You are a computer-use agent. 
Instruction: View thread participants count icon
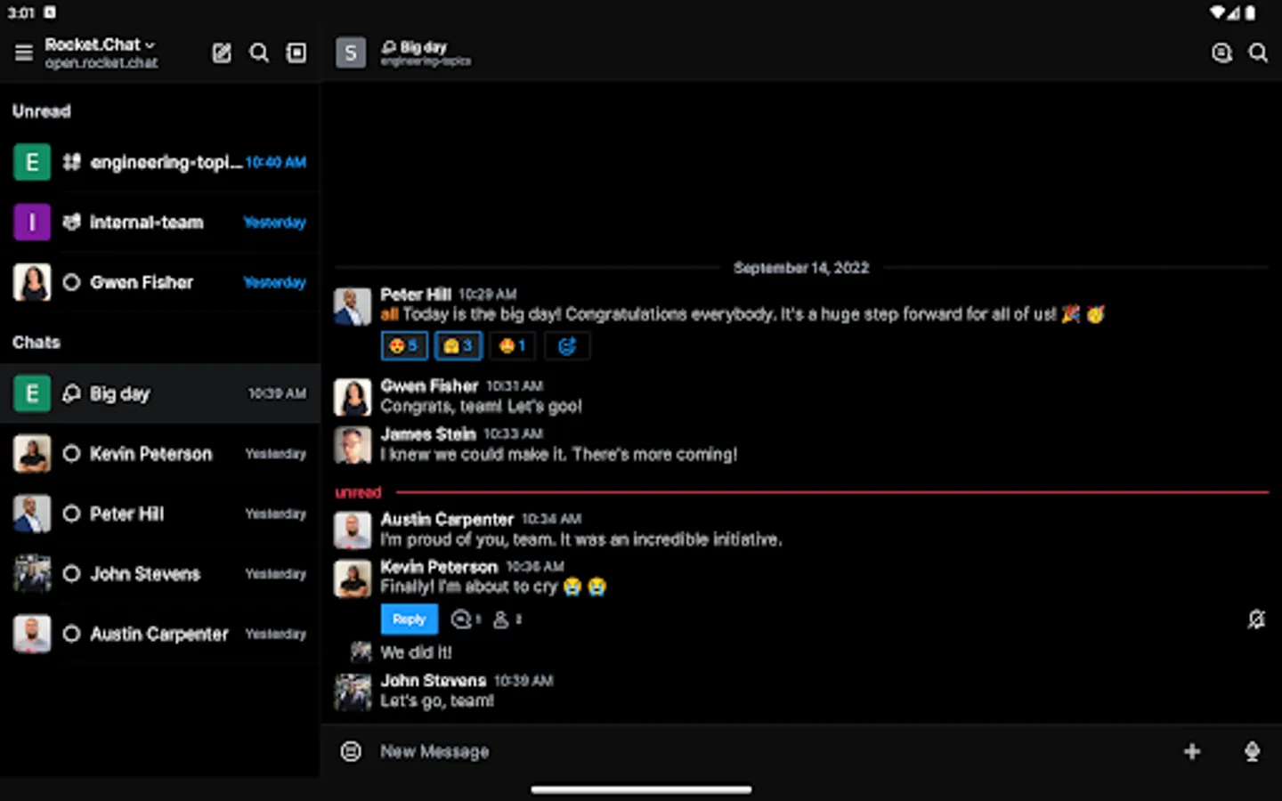click(x=507, y=619)
